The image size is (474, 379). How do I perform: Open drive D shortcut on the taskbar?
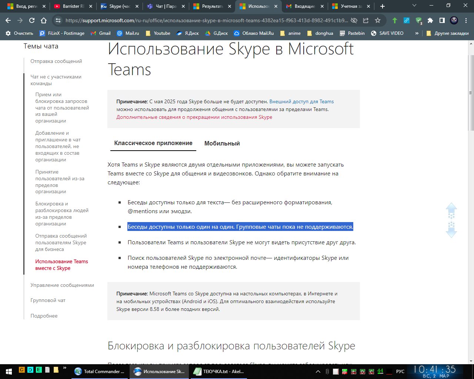[30, 369]
